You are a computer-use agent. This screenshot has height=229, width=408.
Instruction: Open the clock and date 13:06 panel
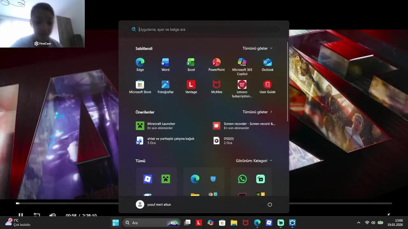coord(395,222)
